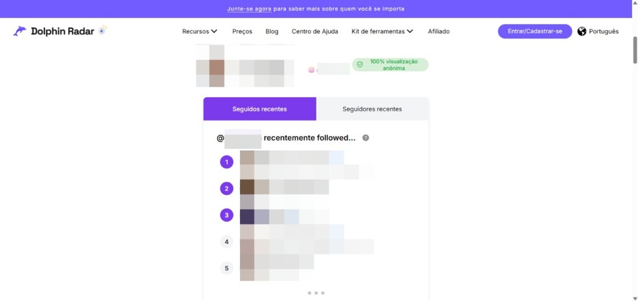Click the Instagram icon beside the username
Image resolution: width=638 pixels, height=301 pixels.
pyautogui.click(x=311, y=70)
